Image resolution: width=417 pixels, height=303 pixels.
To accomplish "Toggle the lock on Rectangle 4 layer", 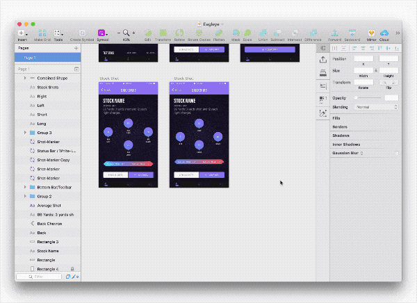I will pyautogui.click(x=72, y=268).
